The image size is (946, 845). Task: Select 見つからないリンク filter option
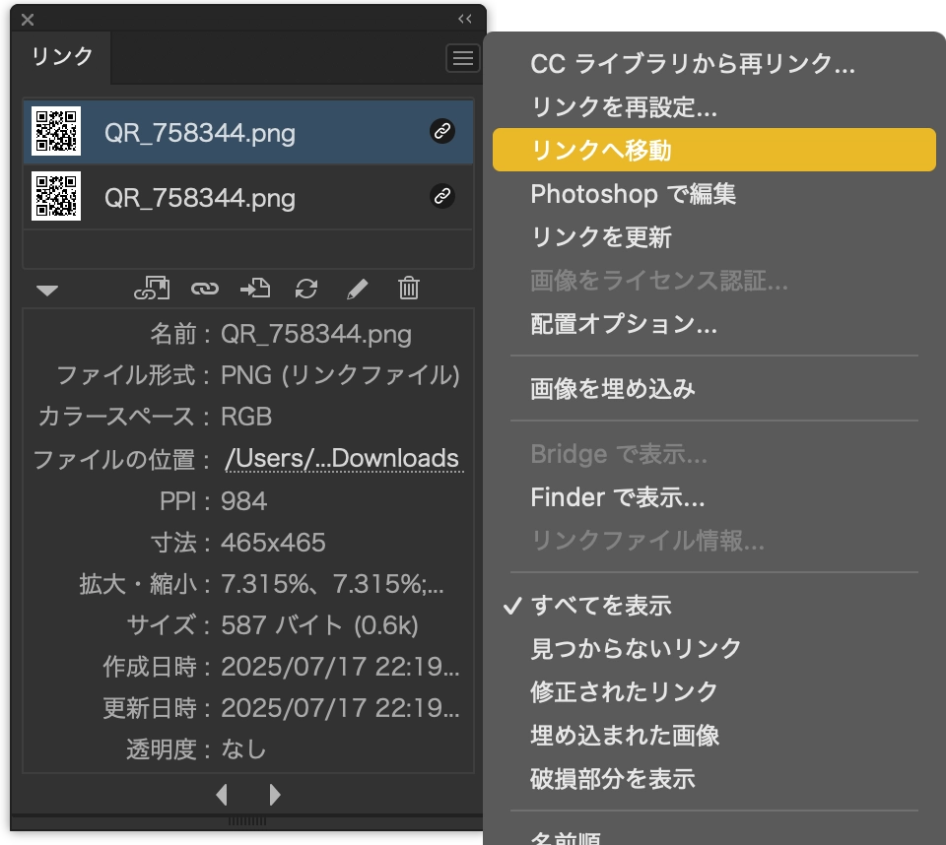coord(714,649)
